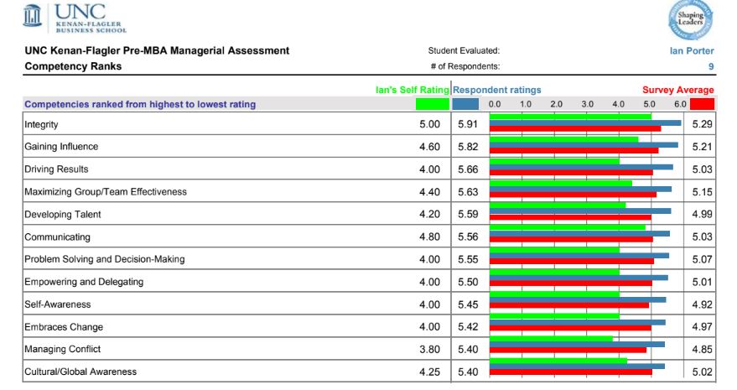Click Communicating self rating 4.80

tap(429, 237)
